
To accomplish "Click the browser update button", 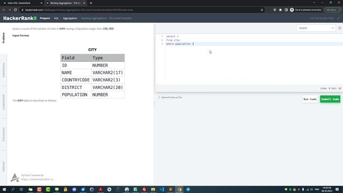I will [x=332, y=10].
